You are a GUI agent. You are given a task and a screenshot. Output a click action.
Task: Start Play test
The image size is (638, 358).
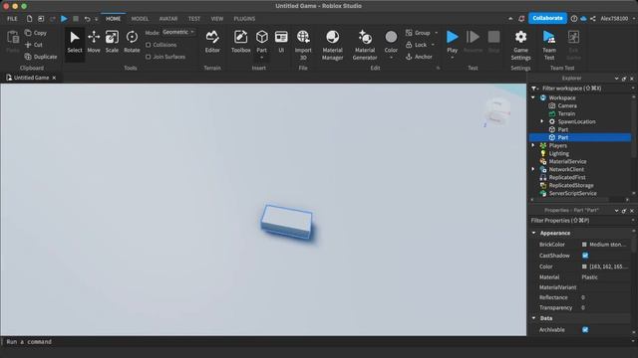(x=452, y=41)
